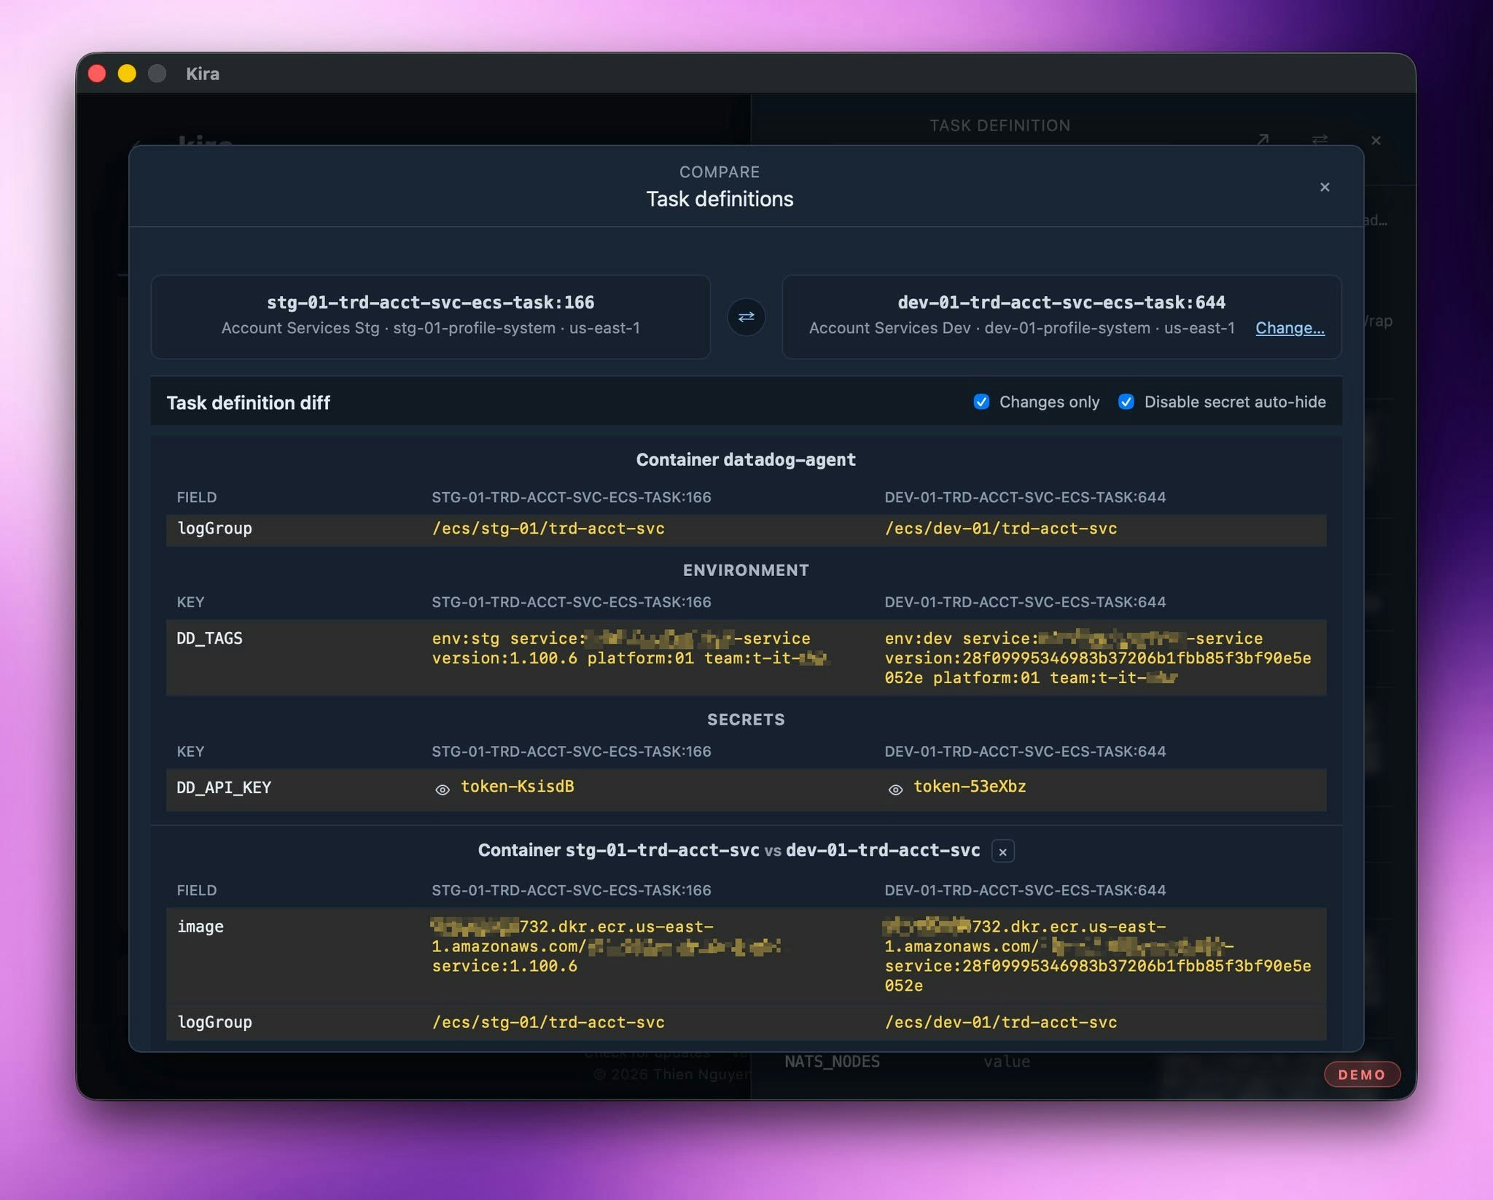Click stg logGroup value in datadog-agent container

[x=548, y=529]
